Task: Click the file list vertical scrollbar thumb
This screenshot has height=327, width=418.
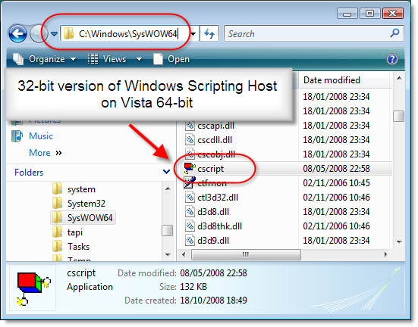Action: coord(399,116)
